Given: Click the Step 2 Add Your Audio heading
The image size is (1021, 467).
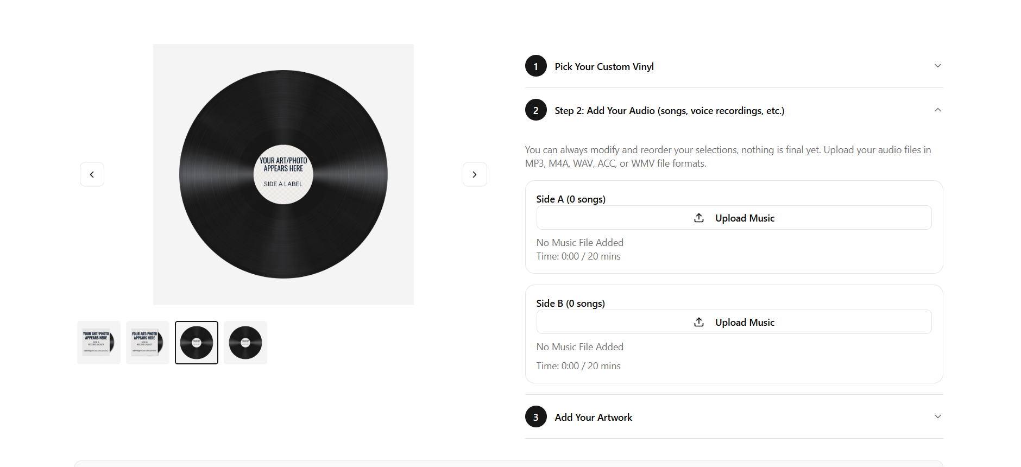Looking at the screenshot, I should tap(669, 110).
